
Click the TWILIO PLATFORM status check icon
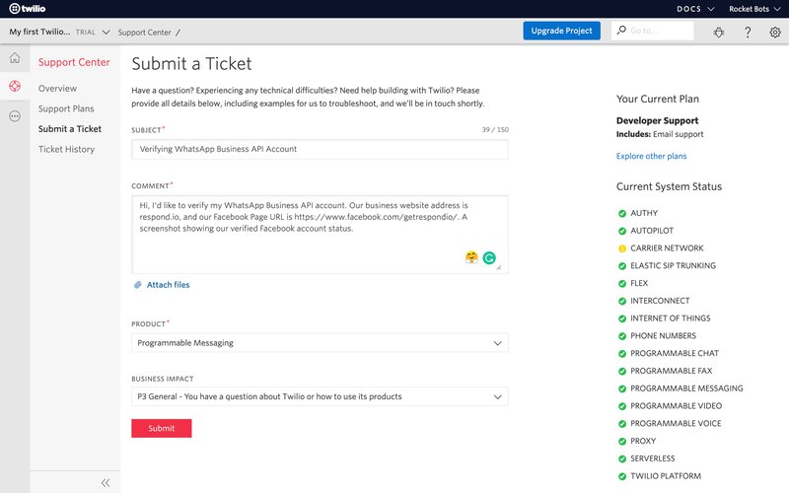click(622, 476)
